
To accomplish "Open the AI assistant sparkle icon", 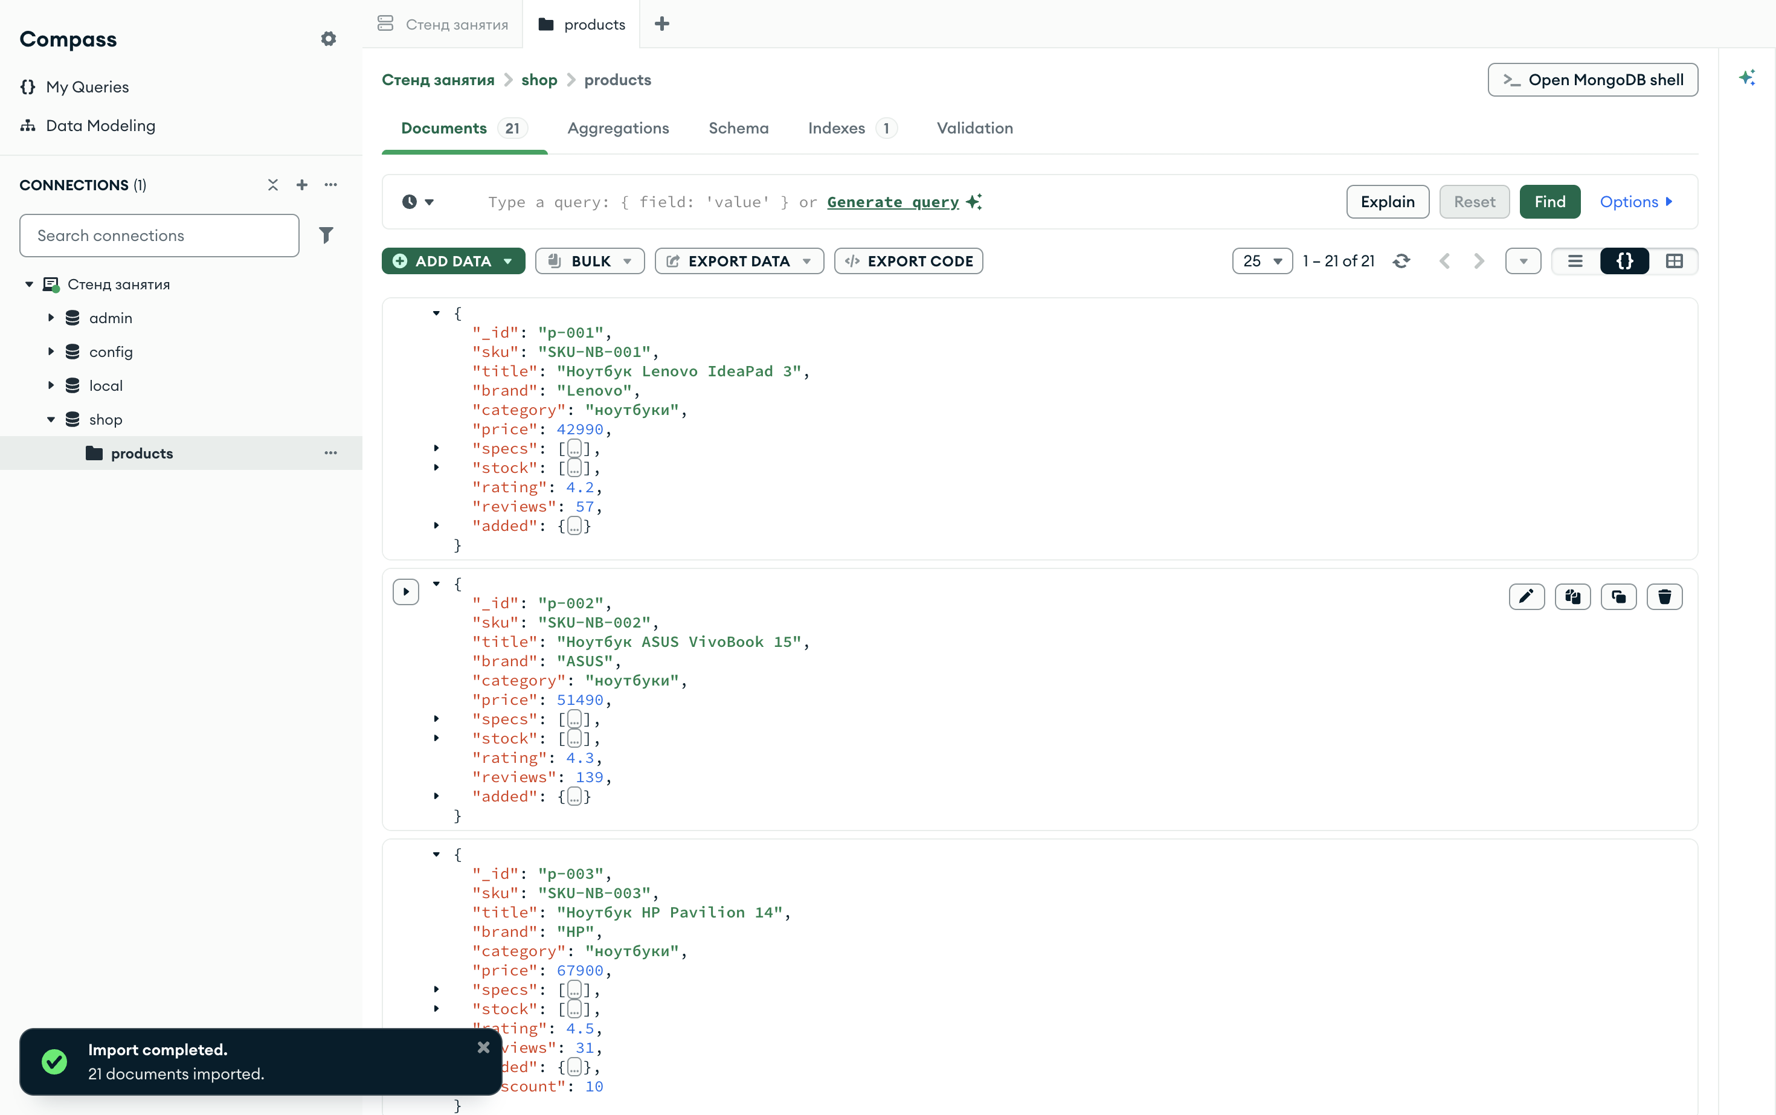I will [1746, 77].
